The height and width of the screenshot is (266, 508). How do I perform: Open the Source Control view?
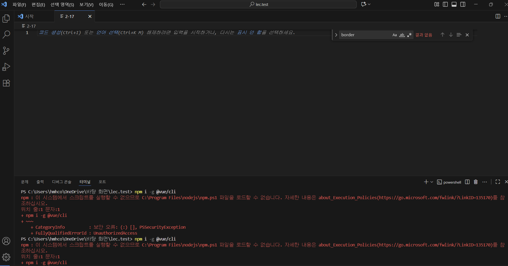[x=6, y=51]
